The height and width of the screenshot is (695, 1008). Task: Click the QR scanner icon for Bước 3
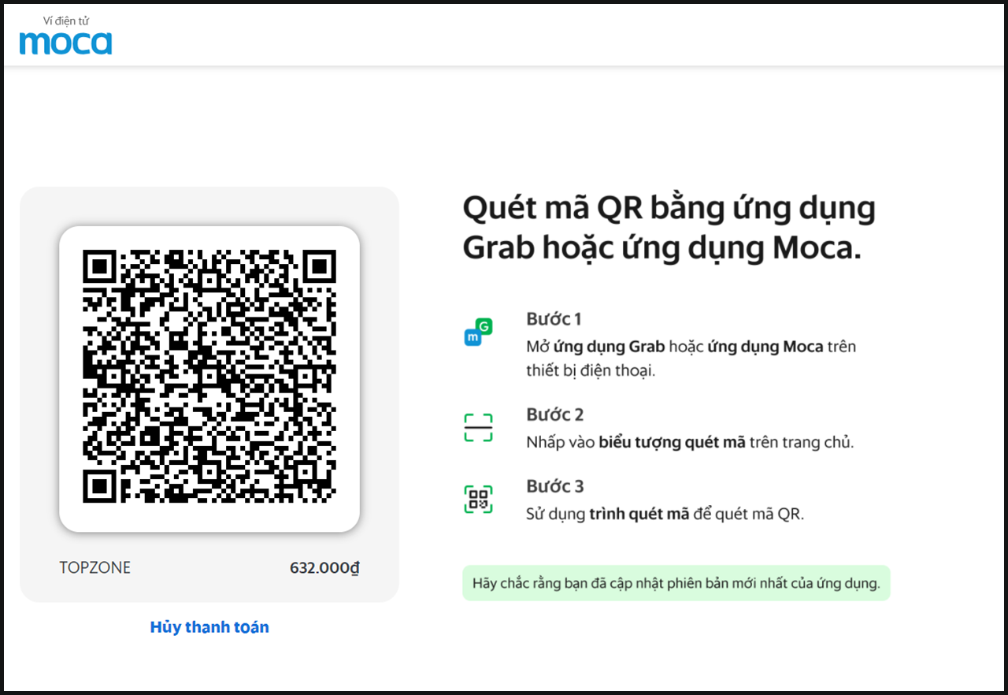(478, 500)
